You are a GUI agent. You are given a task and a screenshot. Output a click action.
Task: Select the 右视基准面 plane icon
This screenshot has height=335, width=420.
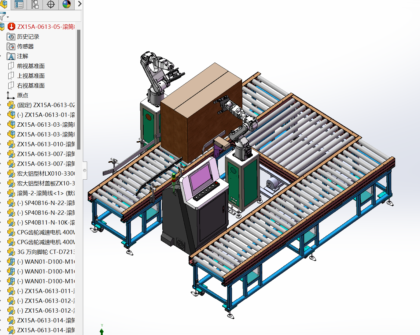click(11, 86)
